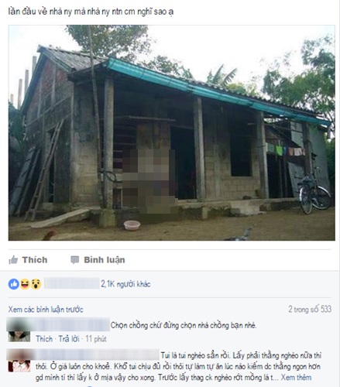Open the posted house photo
The height and width of the screenshot is (387, 340).
click(172, 132)
